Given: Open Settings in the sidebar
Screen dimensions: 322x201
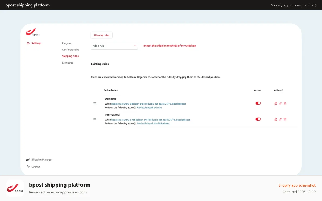Looking at the screenshot, I should pos(36,43).
